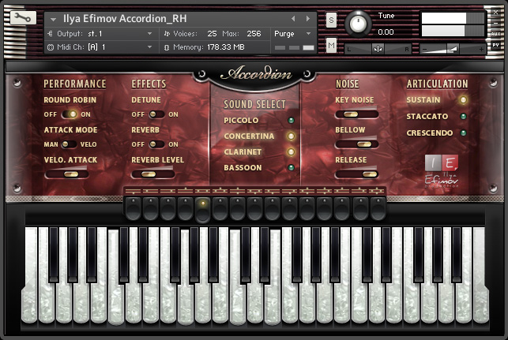Open instrument edit mode with wrench icon
This screenshot has width=508, height=340.
22,20
